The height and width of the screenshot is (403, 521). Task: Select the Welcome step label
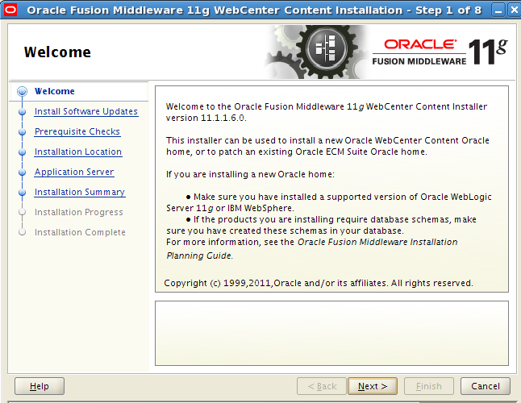[55, 91]
